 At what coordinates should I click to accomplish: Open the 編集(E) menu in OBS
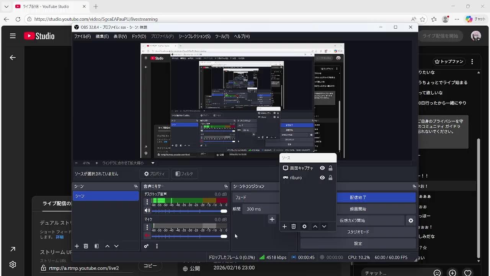[x=102, y=36]
